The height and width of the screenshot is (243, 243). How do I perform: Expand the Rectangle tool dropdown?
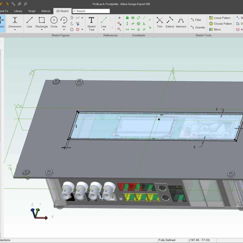[42, 30]
